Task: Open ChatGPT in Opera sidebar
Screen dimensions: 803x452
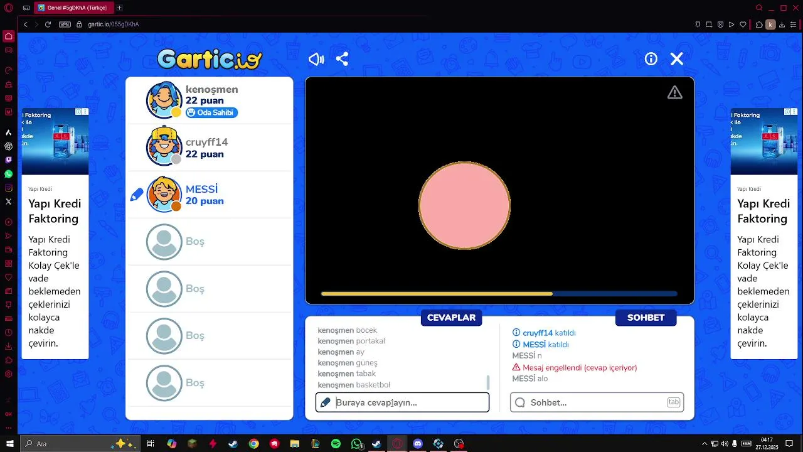Action: (9, 146)
